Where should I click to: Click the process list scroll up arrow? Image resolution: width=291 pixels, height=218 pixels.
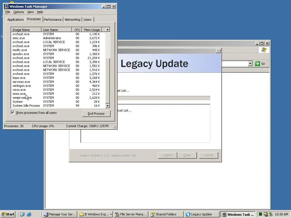pyautogui.click(x=108, y=30)
